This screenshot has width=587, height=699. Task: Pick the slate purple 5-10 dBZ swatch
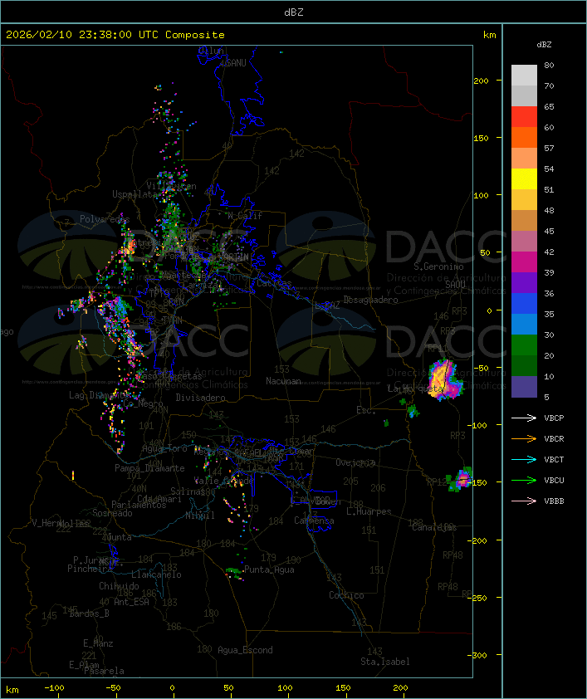pos(524,387)
